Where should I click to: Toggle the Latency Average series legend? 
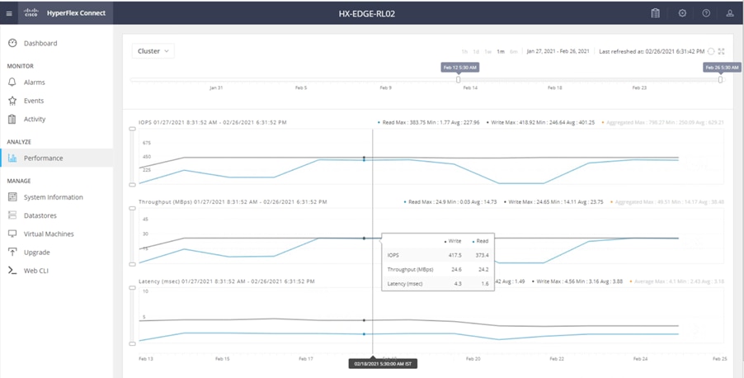[677, 281]
